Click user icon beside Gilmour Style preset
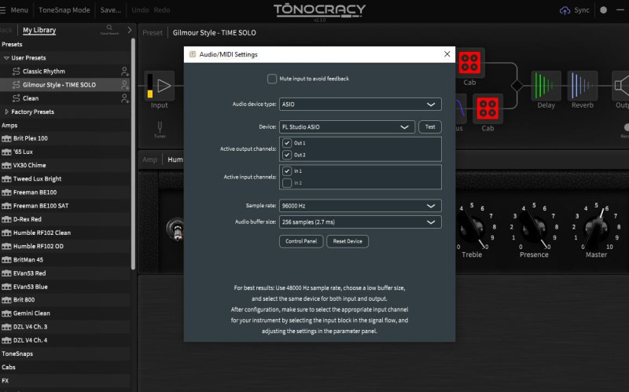Screen dimensions: 629x392 (x=125, y=85)
